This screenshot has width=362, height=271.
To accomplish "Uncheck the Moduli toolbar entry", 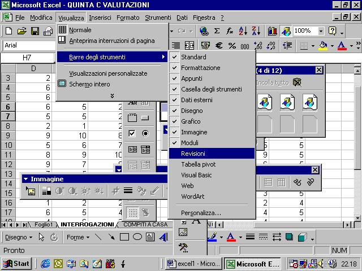I will pyautogui.click(x=212, y=143).
